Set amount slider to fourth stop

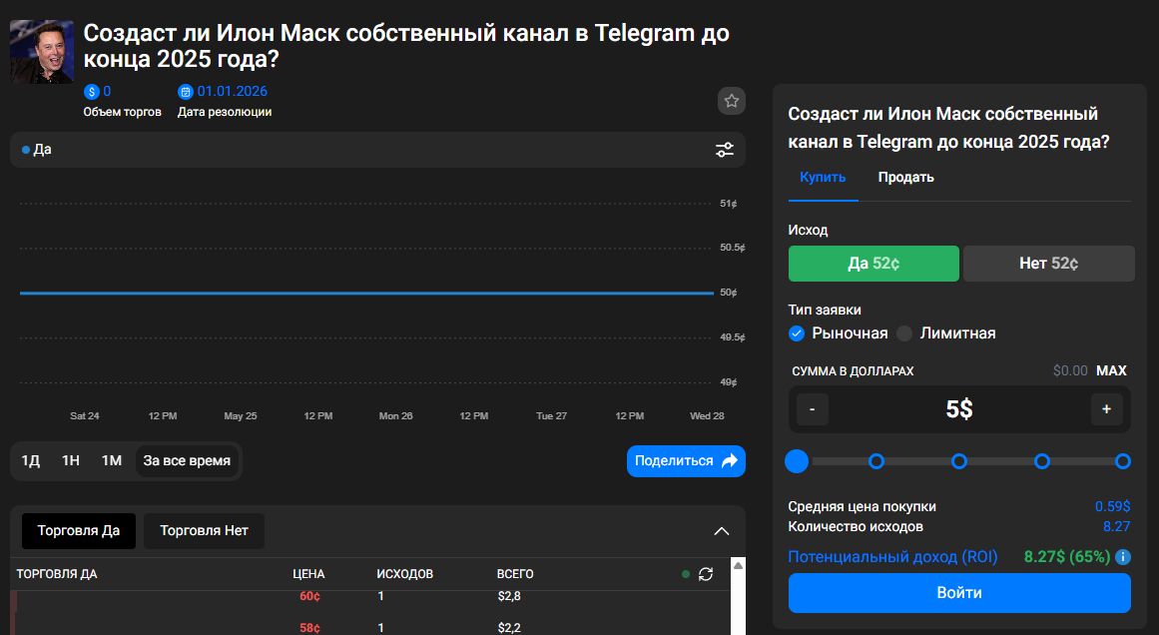pos(1041,461)
